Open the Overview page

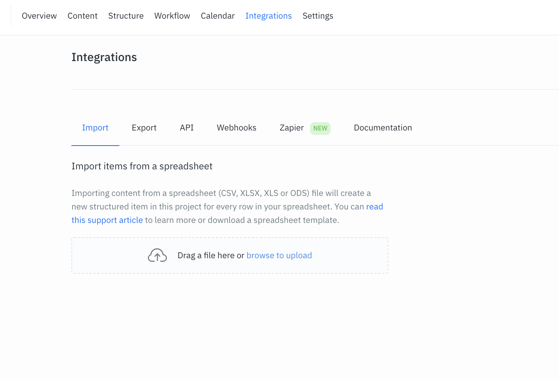(39, 16)
